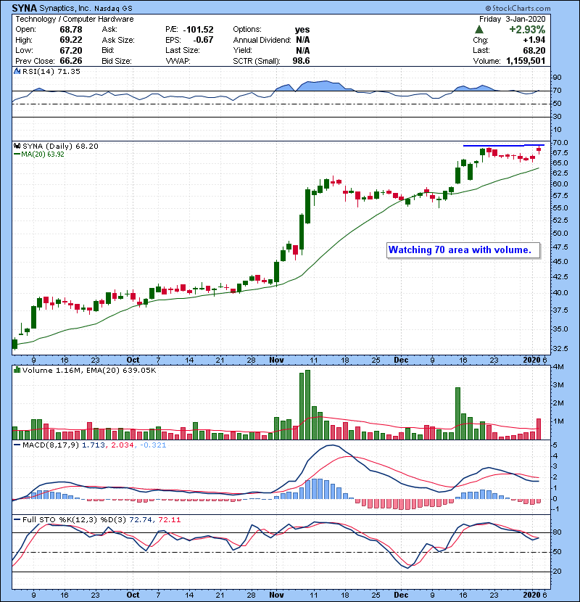Click the 'SYNA (Daily) 68.20' chart label
This screenshot has height=602, width=580.
pyautogui.click(x=60, y=146)
